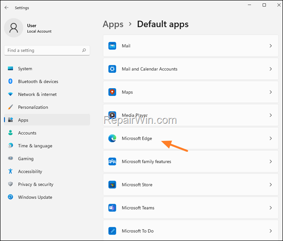This screenshot has width=283, height=241.
Task: Click the Network wifi icon in sidebar
Action: click(x=10, y=94)
